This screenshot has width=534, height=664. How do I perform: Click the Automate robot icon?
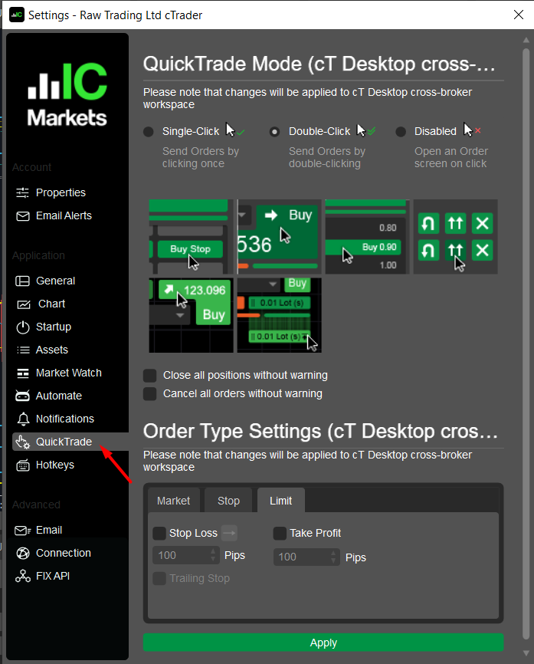(22, 396)
